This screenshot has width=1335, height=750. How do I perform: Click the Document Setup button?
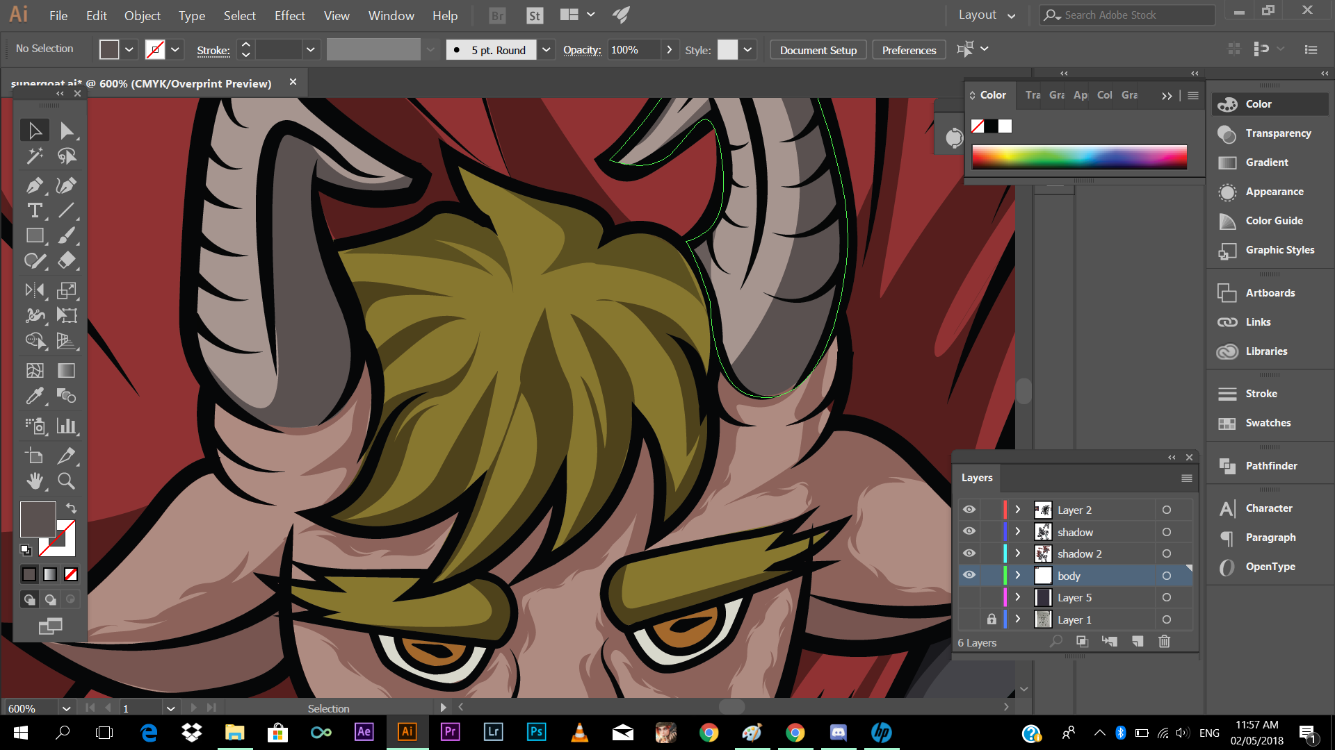click(818, 50)
